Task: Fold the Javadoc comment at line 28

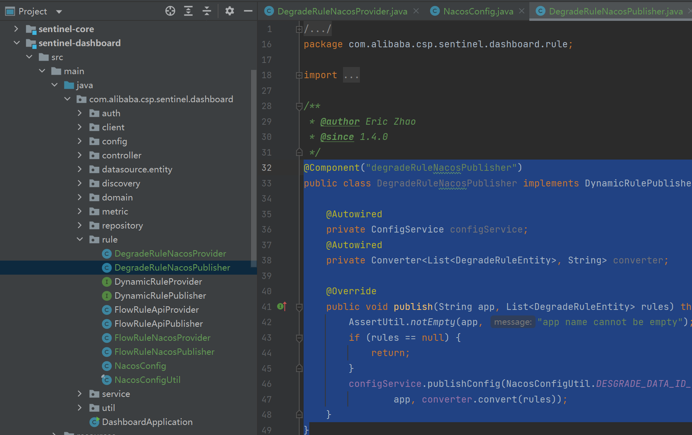Action: point(299,106)
